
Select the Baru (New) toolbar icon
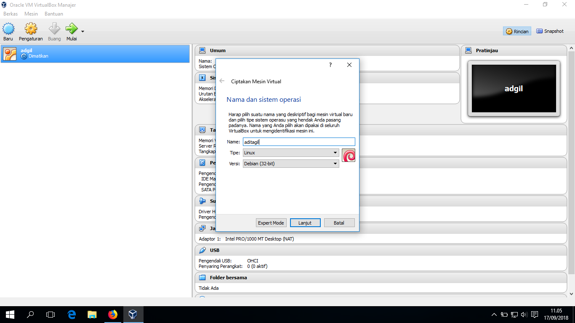(8, 29)
